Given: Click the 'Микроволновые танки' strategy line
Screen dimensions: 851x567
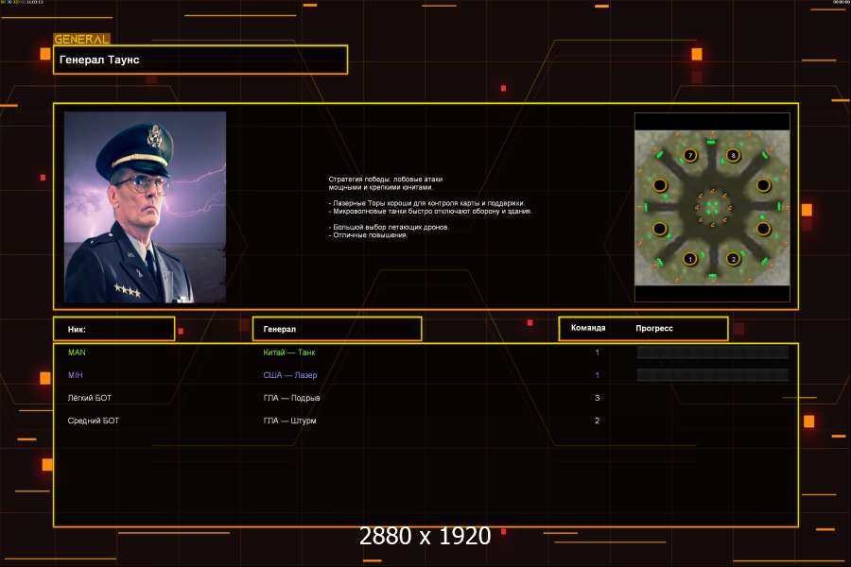Looking at the screenshot, I should (x=430, y=211).
